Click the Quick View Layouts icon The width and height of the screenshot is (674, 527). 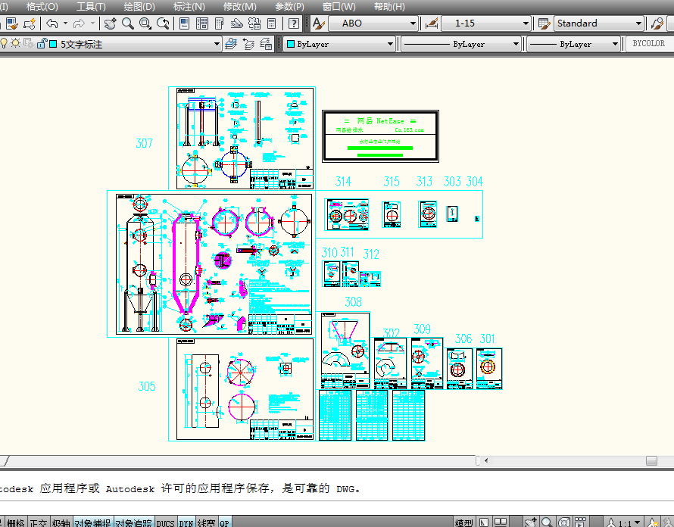[x=484, y=522]
